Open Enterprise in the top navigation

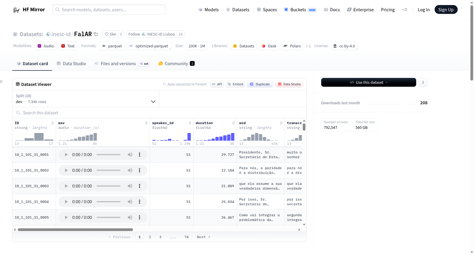point(360,10)
